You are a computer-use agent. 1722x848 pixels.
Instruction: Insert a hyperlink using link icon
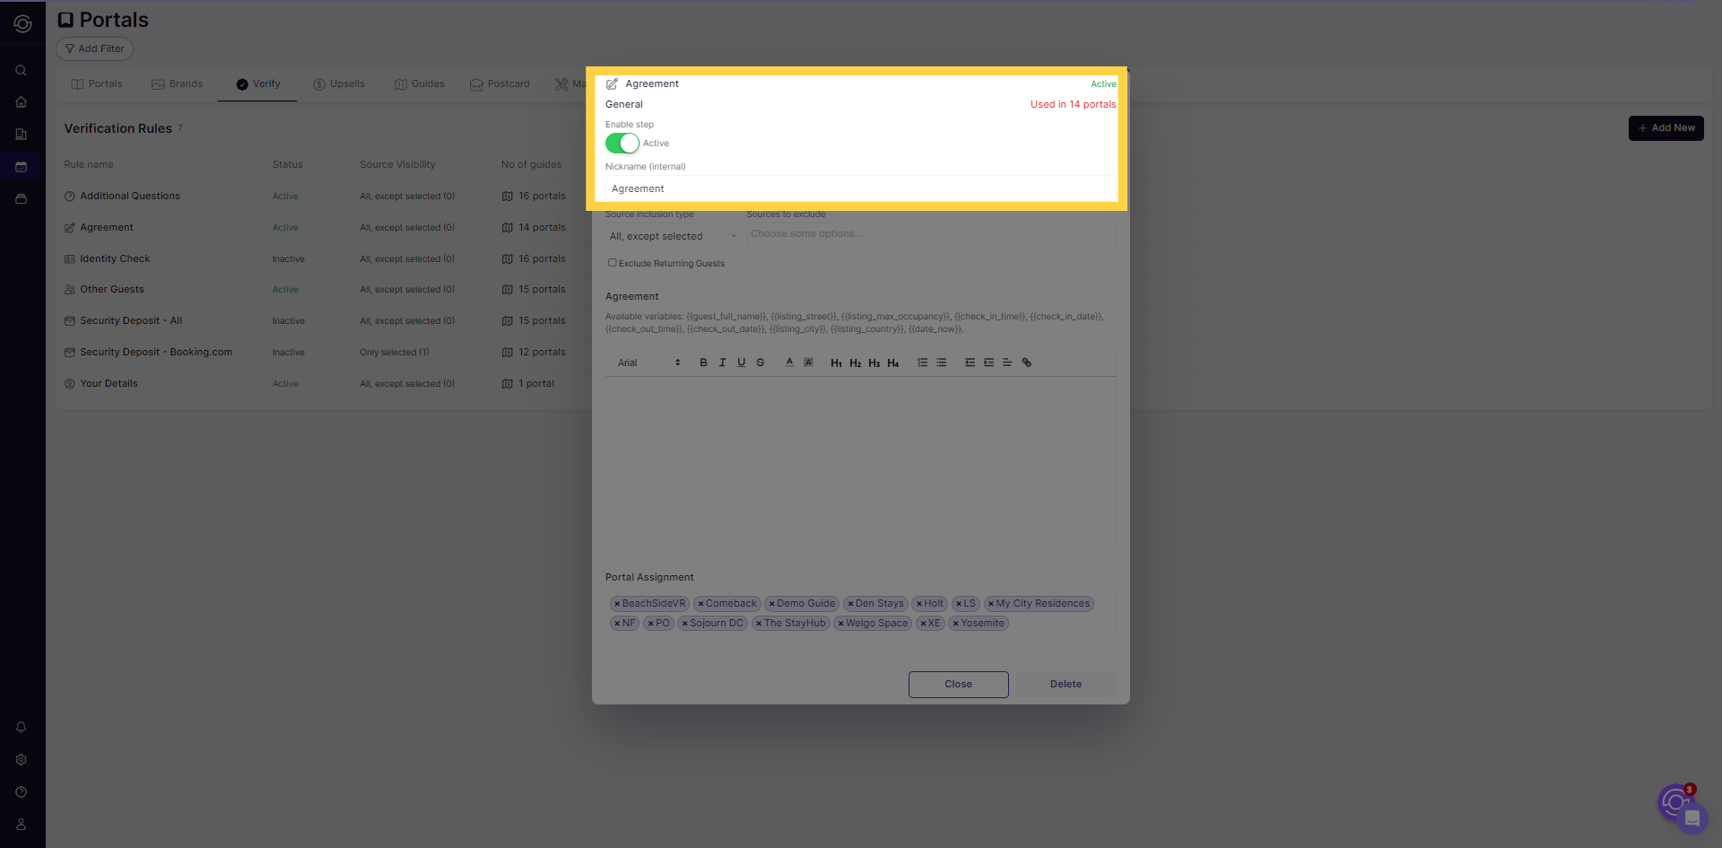click(x=1027, y=363)
